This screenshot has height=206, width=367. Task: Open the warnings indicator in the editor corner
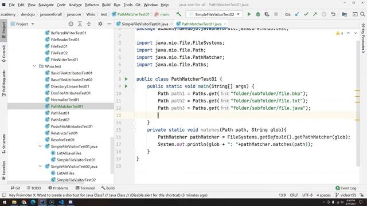pyautogui.click(x=339, y=33)
